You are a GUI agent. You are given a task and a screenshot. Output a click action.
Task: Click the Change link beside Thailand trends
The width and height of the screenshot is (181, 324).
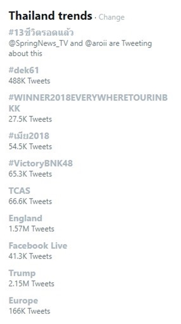pyautogui.click(x=111, y=17)
